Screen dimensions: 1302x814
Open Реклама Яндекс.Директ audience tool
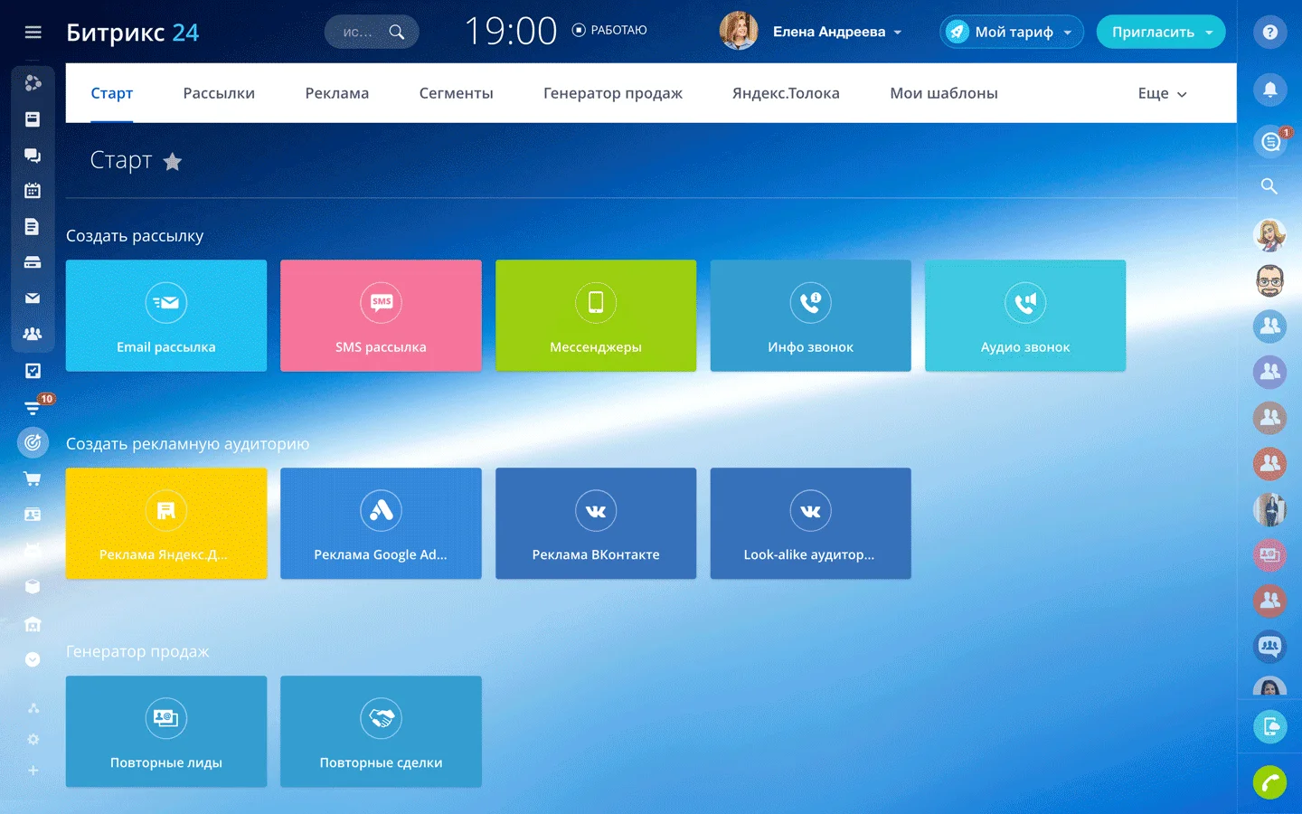click(165, 524)
